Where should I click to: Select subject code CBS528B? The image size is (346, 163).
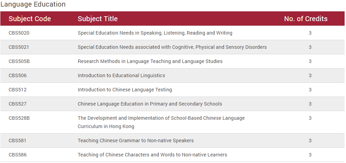19,118
